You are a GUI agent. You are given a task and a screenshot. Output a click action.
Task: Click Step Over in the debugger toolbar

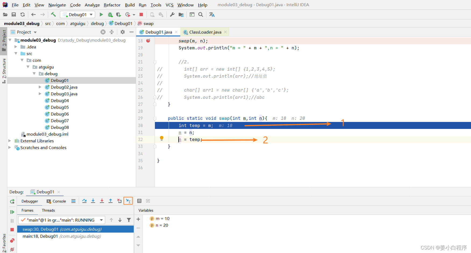click(x=84, y=201)
